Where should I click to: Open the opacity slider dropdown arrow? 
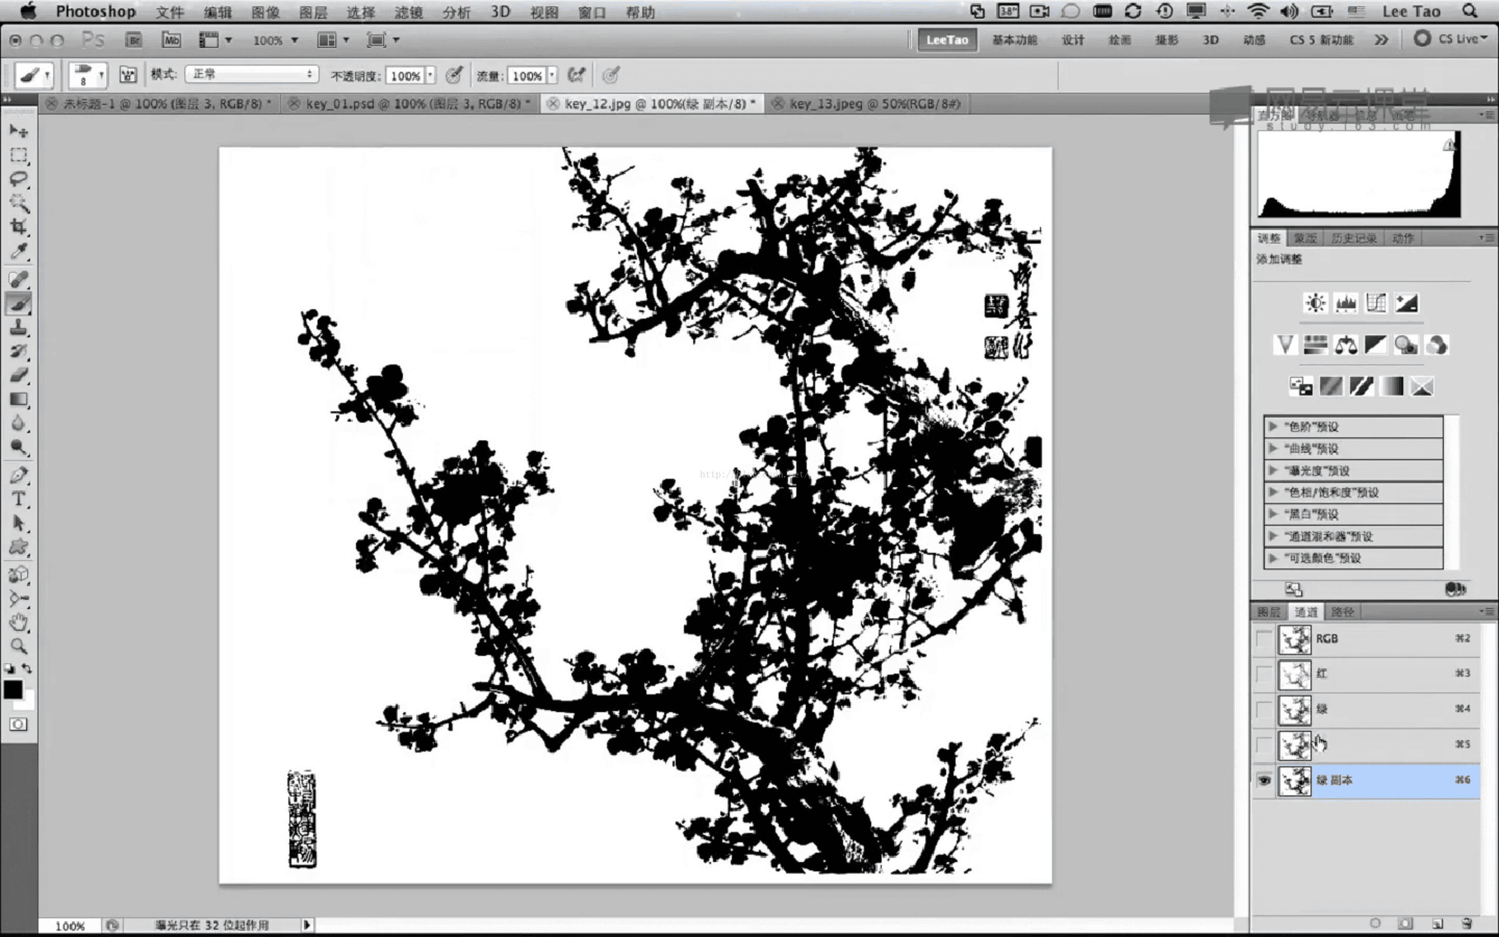pos(430,75)
